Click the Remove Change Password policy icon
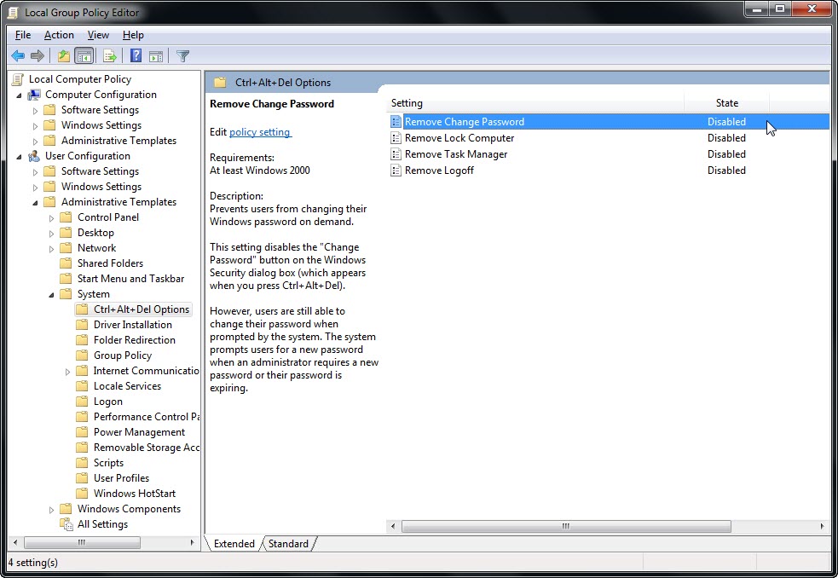838x578 pixels. (x=396, y=122)
